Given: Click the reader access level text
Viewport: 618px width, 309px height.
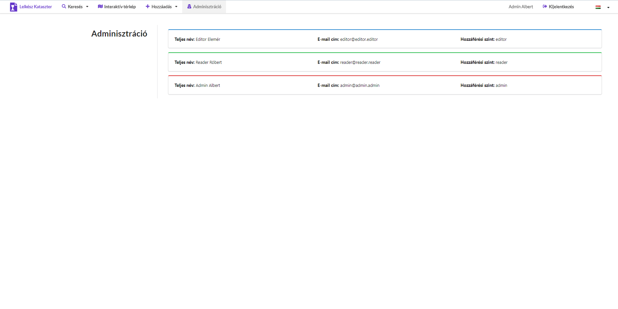Looking at the screenshot, I should [501, 63].
